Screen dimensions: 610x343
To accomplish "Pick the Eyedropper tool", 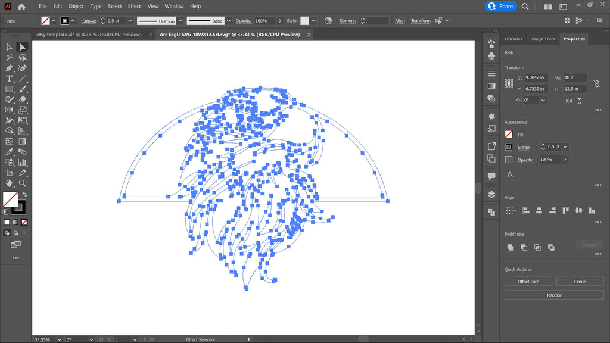I will [9, 152].
